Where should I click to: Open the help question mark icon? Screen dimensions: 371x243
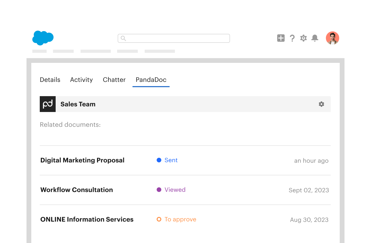292,38
